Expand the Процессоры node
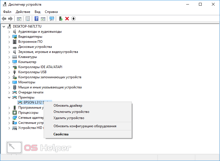The height and width of the screenshot is (161, 220). (9, 113)
